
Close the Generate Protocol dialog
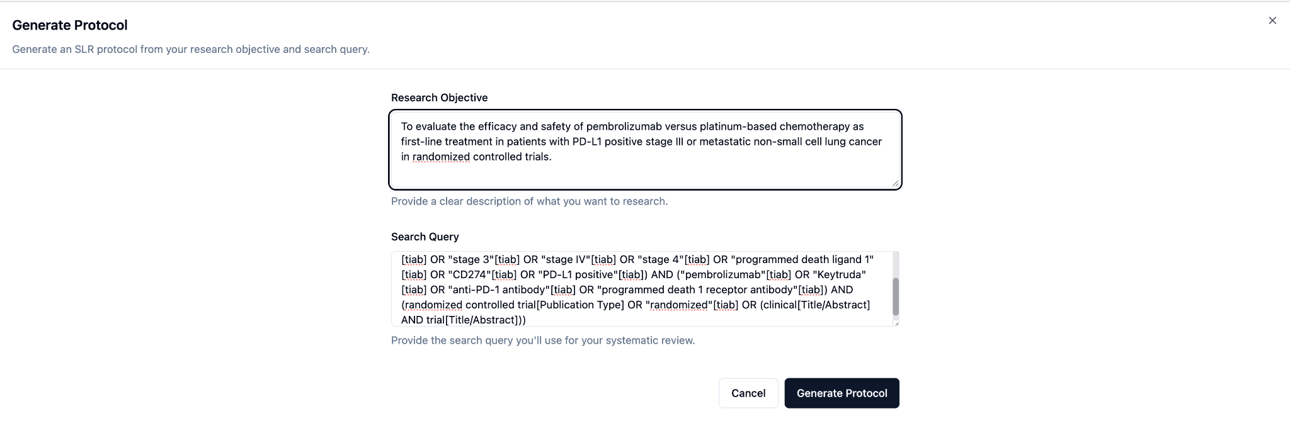[x=1272, y=21]
